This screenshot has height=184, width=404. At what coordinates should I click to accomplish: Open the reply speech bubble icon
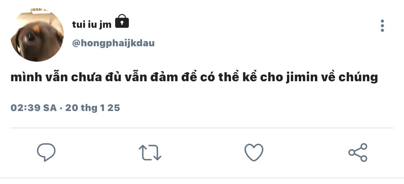point(46,152)
